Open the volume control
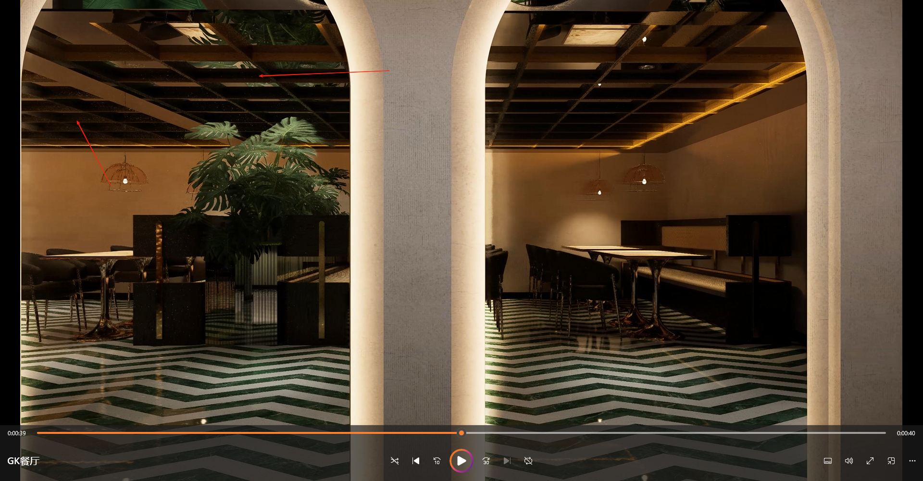Image resolution: width=923 pixels, height=481 pixels. [849, 461]
